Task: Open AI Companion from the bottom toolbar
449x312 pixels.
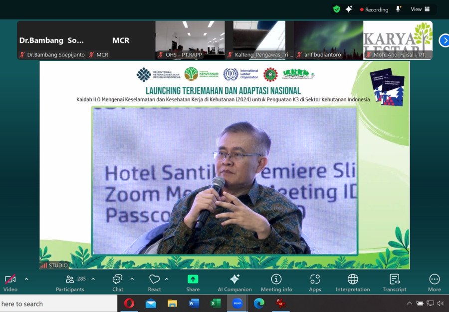Action: 234,283
